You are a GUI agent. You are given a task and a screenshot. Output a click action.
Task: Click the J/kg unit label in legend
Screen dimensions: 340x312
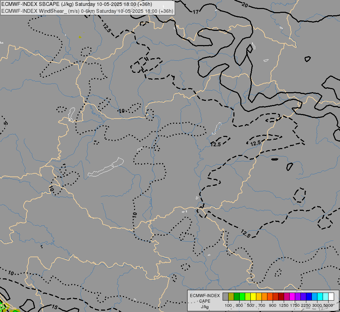pyautogui.click(x=205, y=307)
